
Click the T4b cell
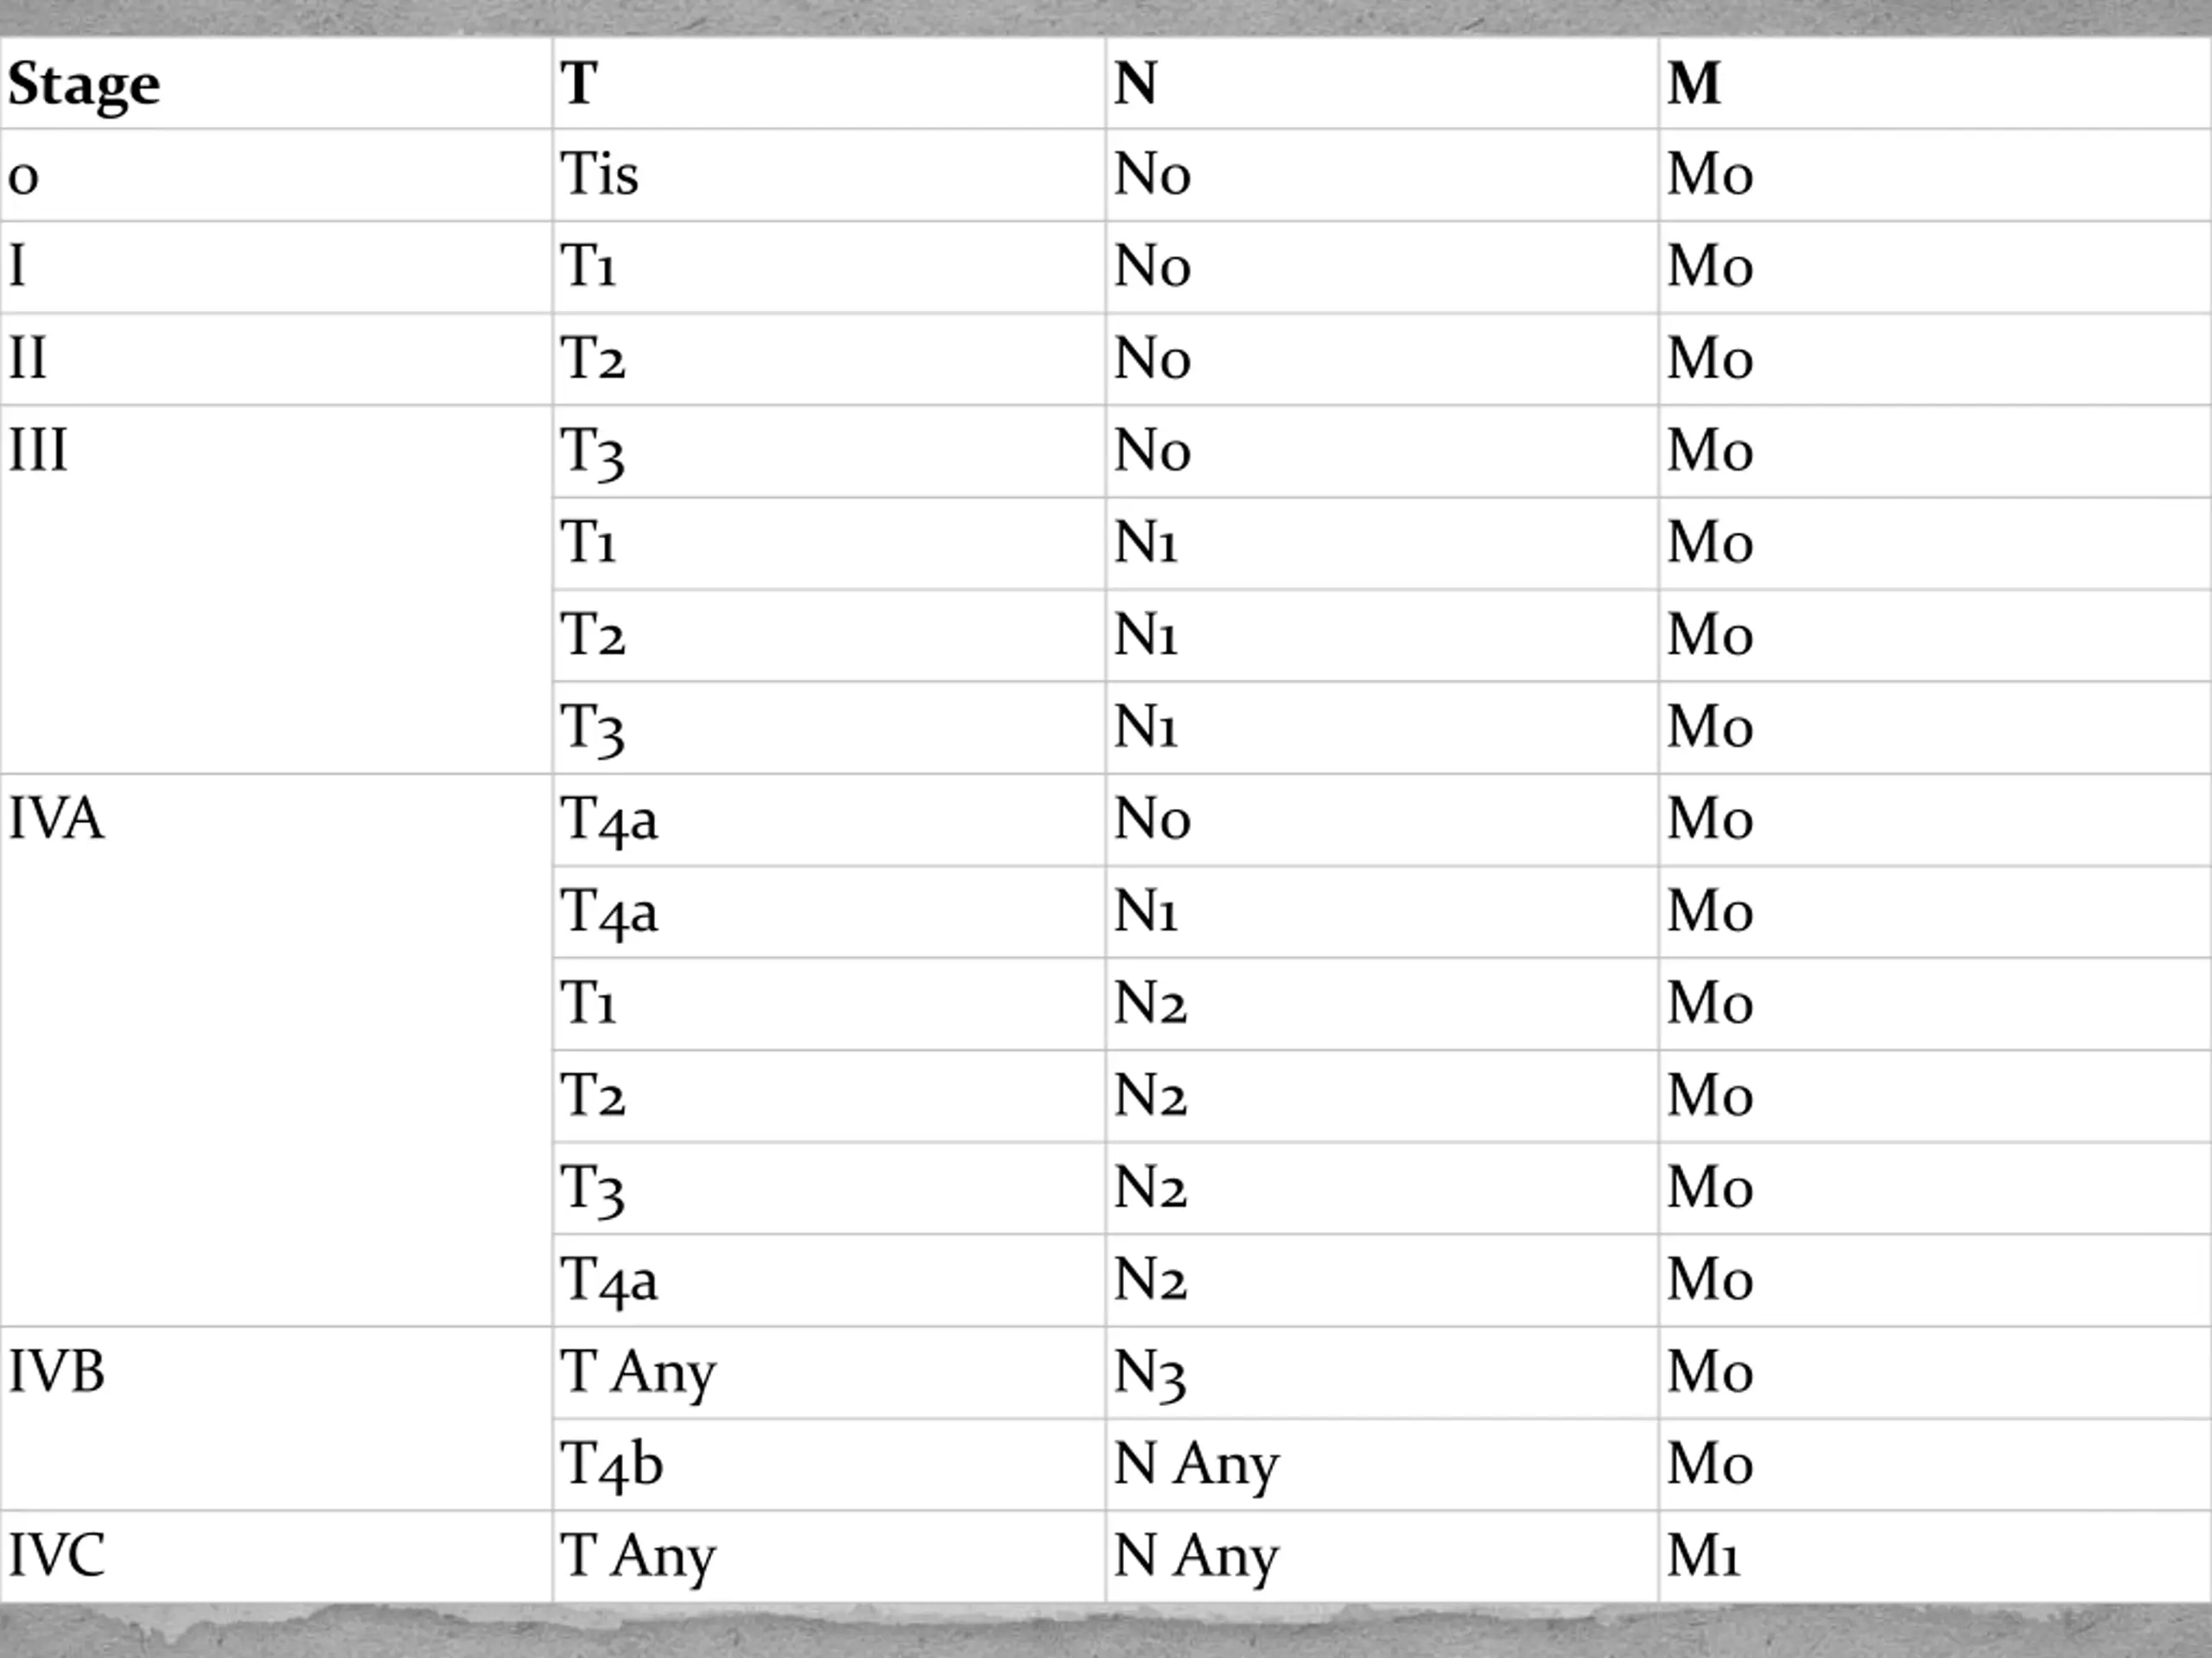pos(829,1464)
